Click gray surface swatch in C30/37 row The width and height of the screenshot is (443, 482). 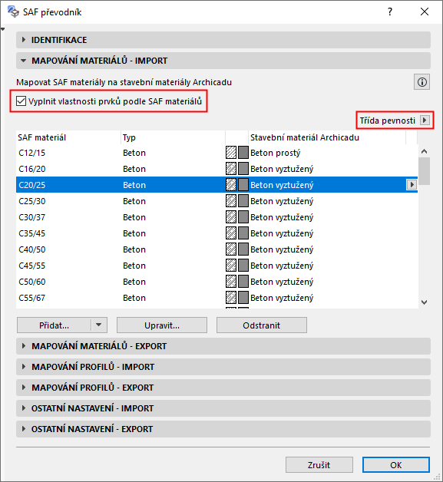click(243, 217)
